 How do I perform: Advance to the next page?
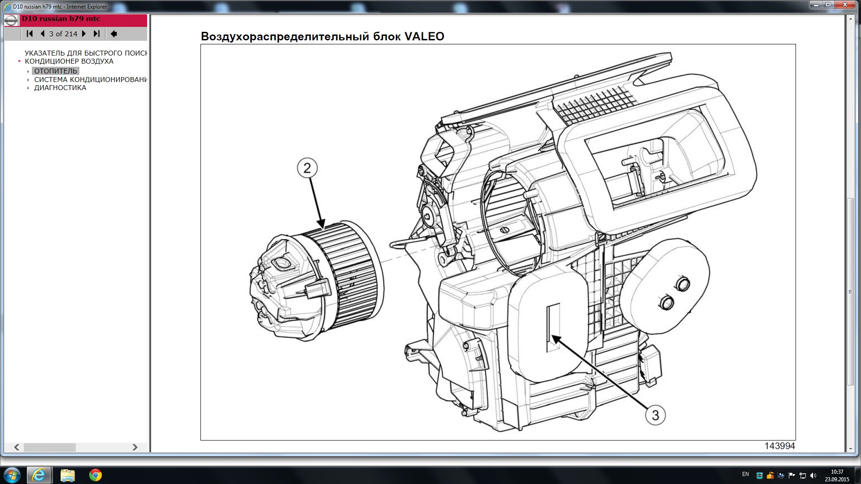(84, 34)
